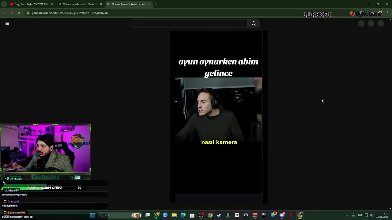Open Discord from the taskbar
This screenshot has width=392, height=220.
[x=282, y=215]
